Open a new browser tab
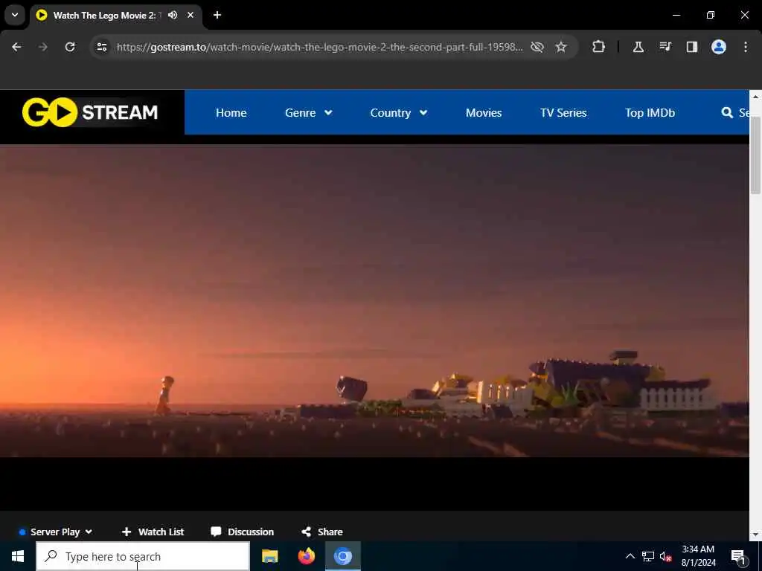This screenshot has width=762, height=571. pyautogui.click(x=217, y=15)
